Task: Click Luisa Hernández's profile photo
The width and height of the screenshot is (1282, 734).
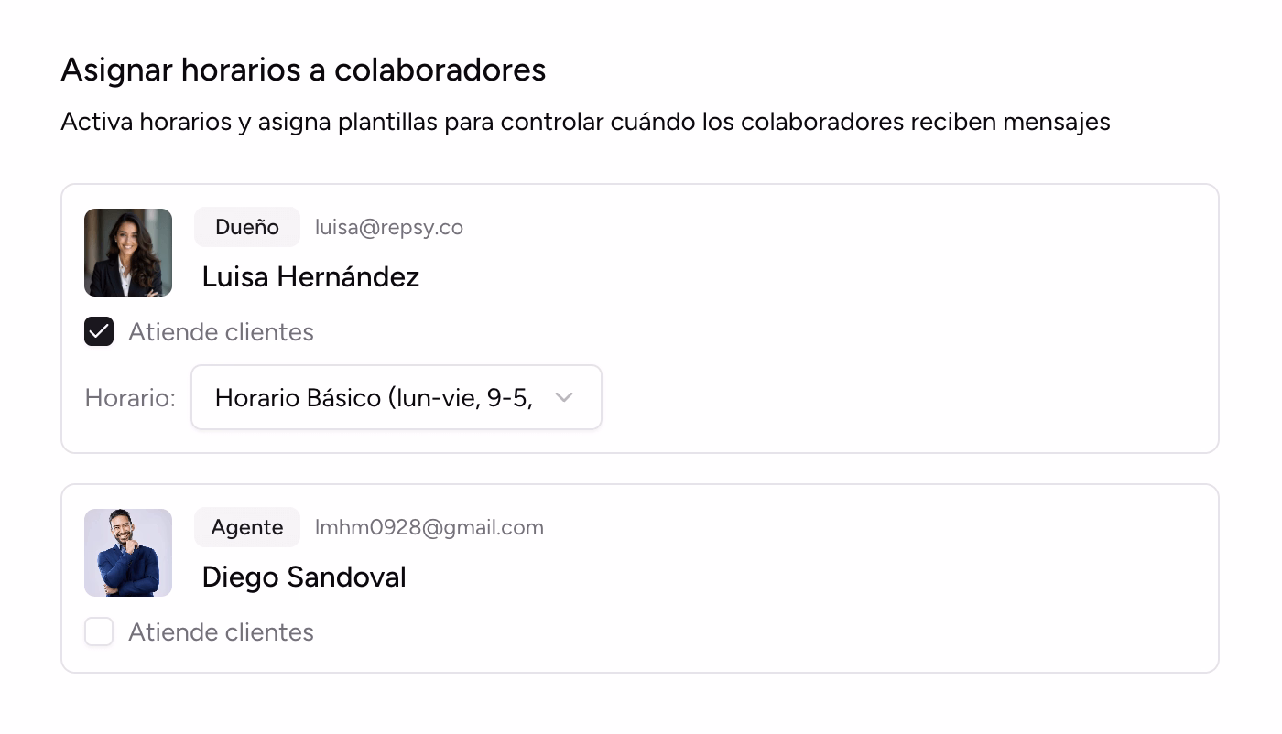Action: point(128,253)
